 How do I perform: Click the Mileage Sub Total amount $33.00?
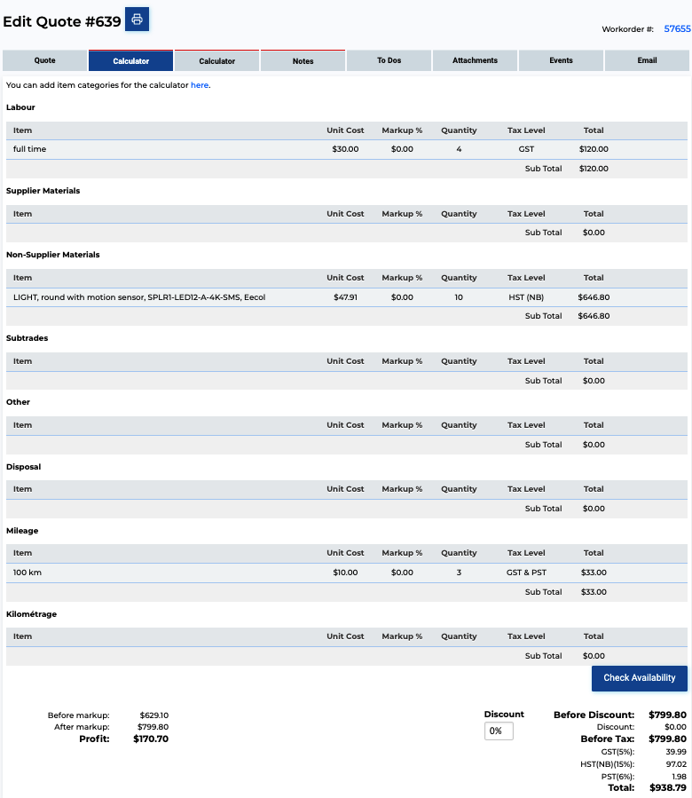point(594,592)
